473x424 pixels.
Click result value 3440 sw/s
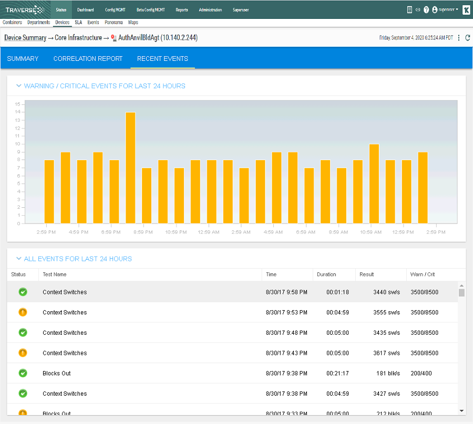[386, 292]
